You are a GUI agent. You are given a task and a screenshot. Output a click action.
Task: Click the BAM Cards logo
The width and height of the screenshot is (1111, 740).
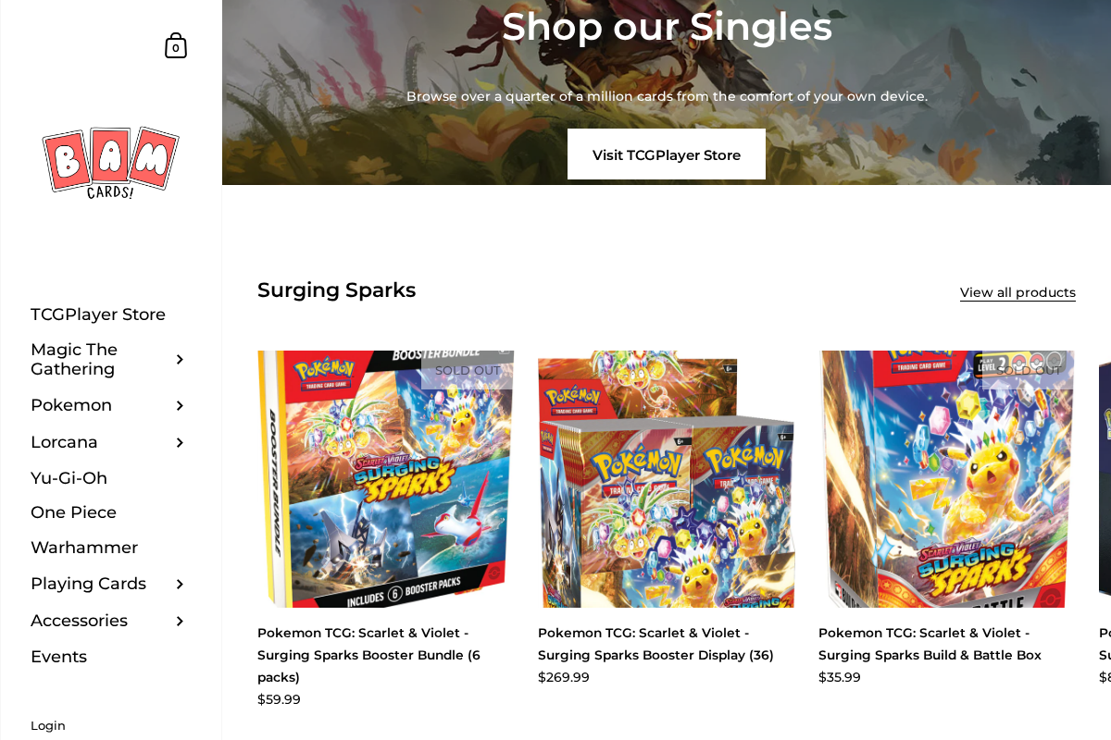coord(111,163)
